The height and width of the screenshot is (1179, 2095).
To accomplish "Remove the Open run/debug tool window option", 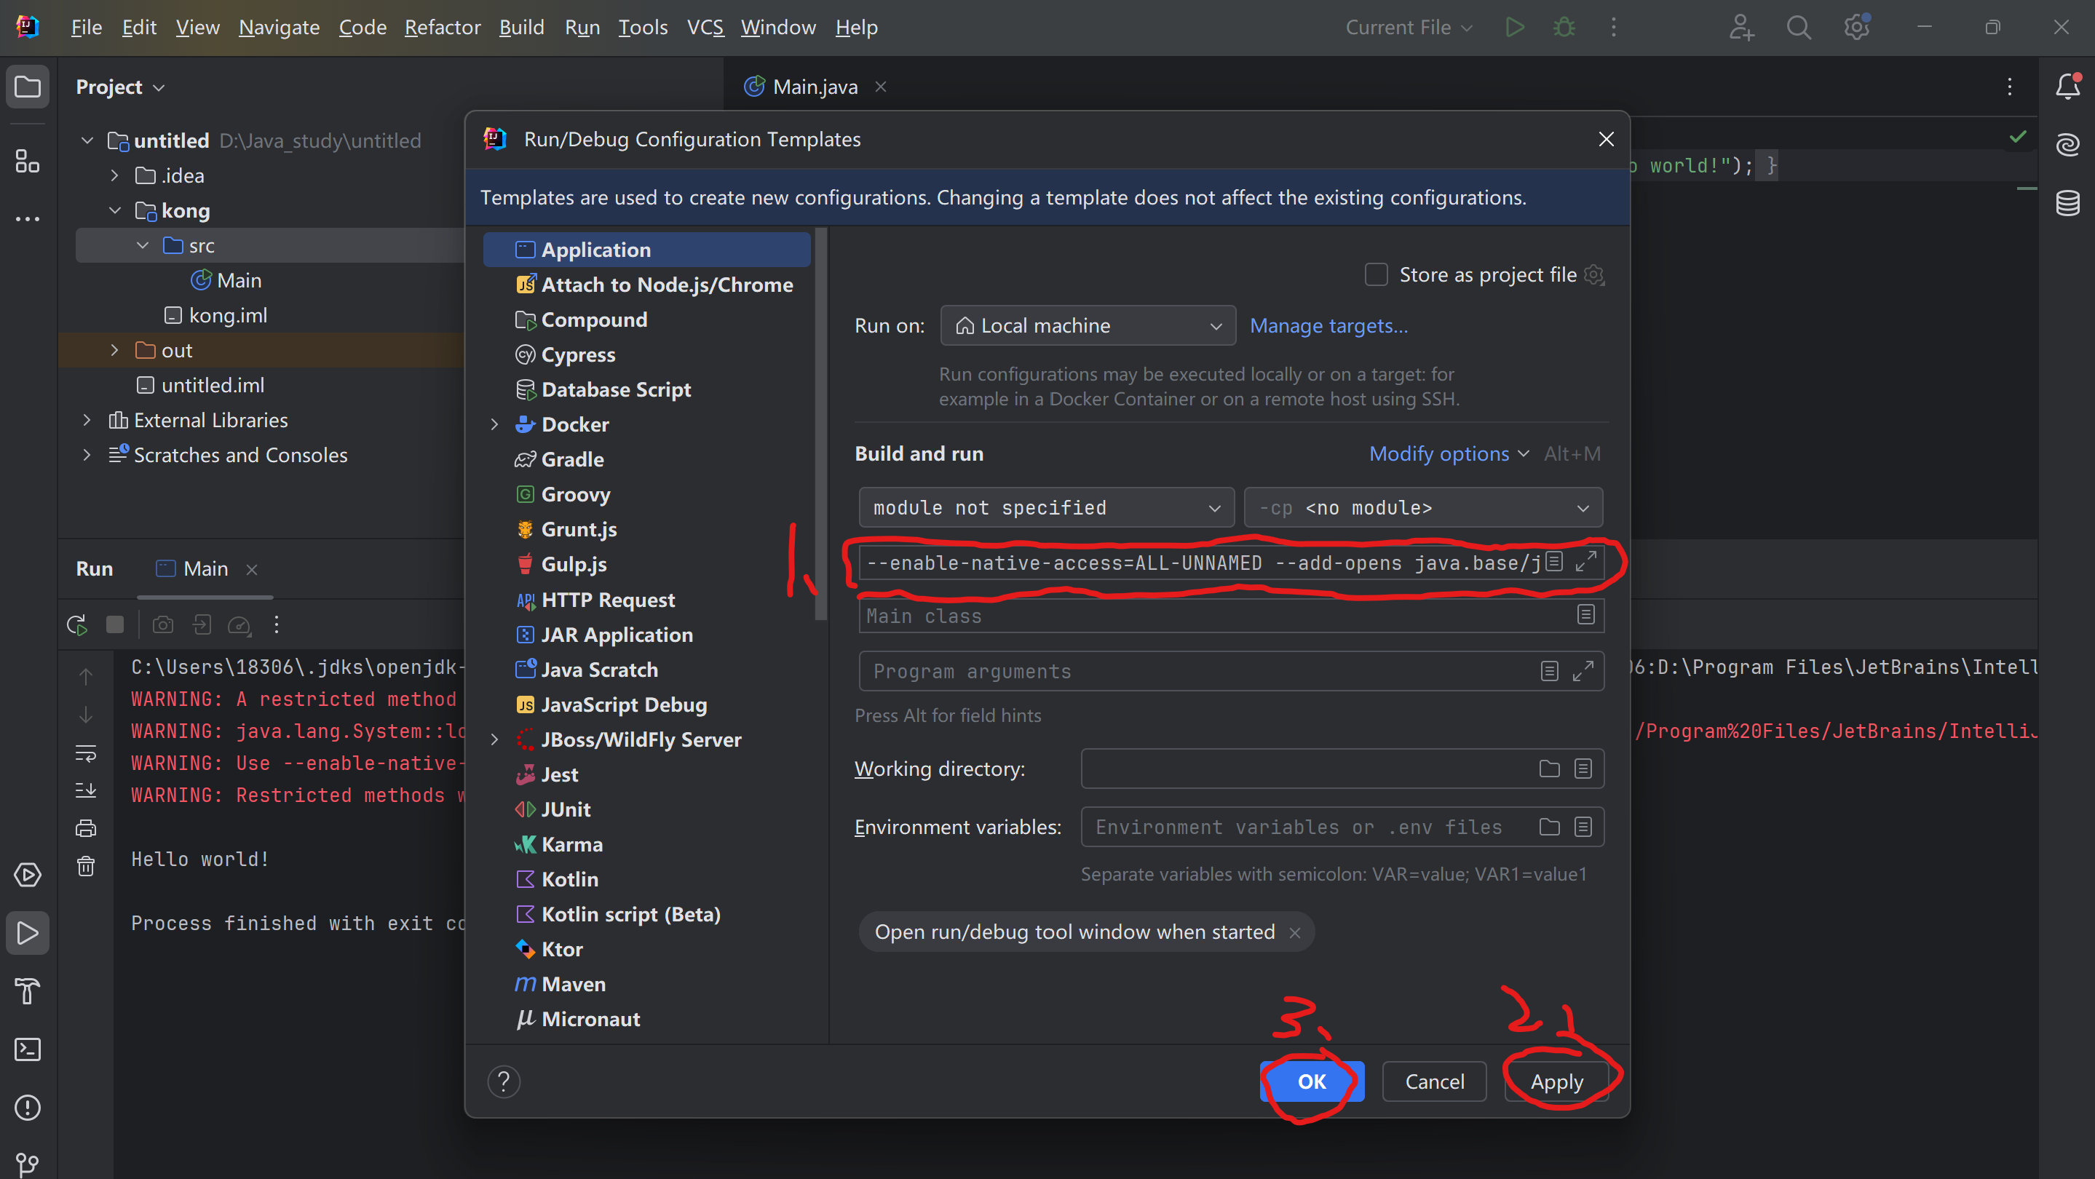I will point(1295,932).
